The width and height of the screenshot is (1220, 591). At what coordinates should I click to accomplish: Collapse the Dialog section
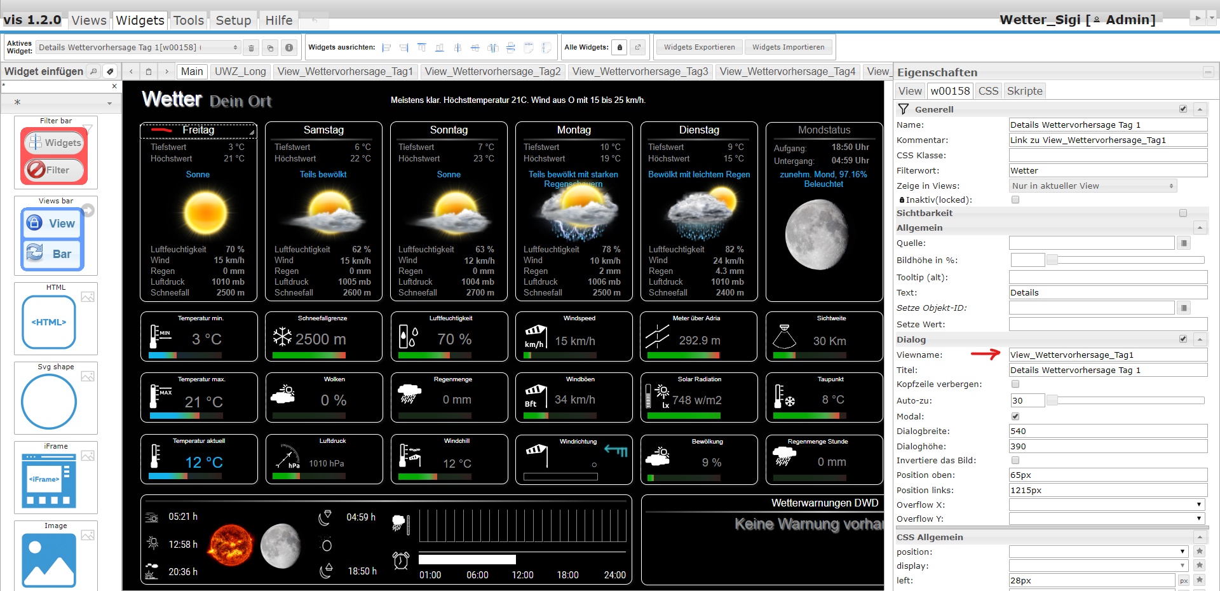pos(1200,339)
